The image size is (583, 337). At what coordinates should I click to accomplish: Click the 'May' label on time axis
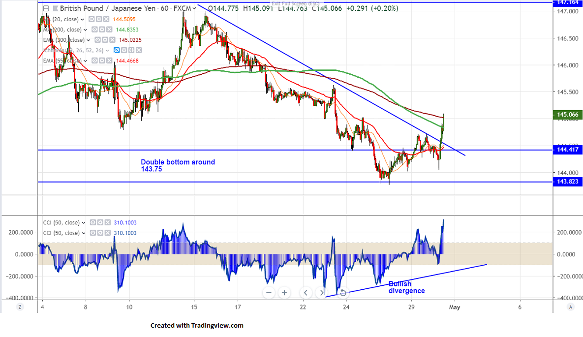pyautogui.click(x=455, y=307)
